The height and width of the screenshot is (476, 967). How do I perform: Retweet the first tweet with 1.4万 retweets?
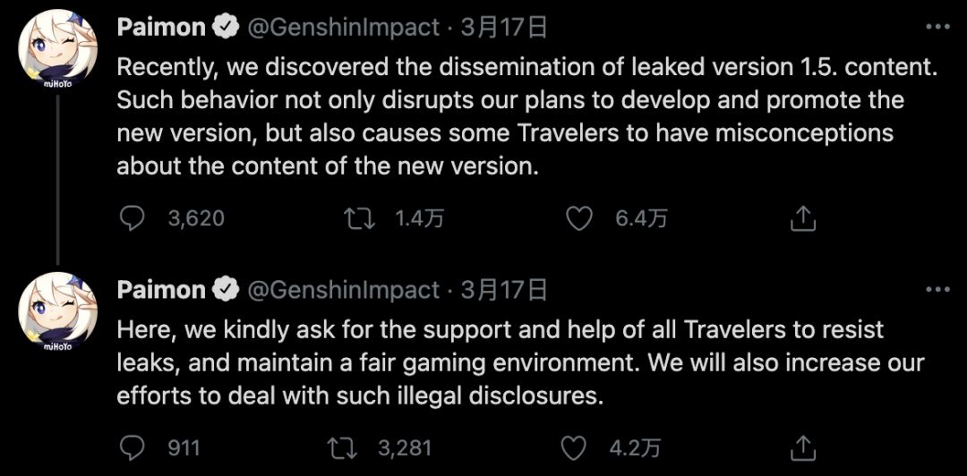pos(360,218)
